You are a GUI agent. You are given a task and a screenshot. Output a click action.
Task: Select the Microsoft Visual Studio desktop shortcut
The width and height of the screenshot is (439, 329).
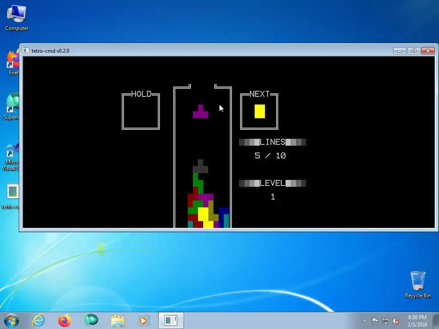[x=11, y=157]
